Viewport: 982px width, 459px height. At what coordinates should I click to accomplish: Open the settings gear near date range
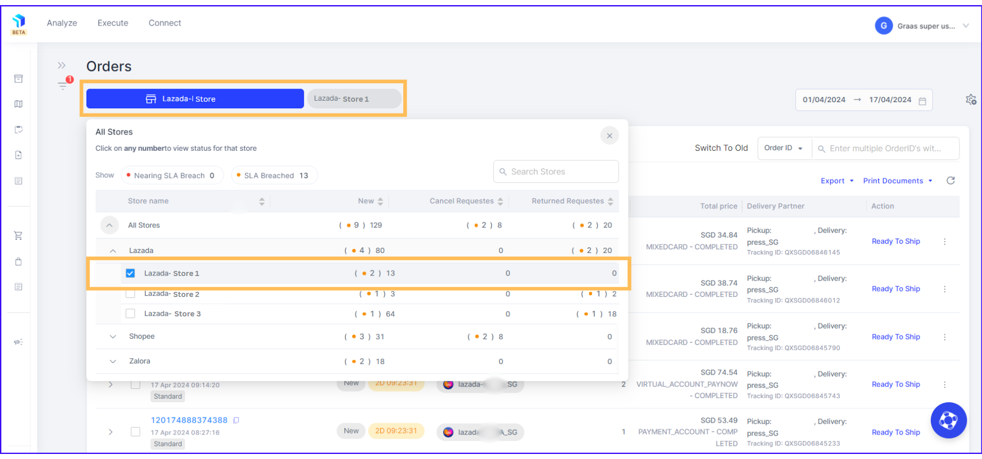click(x=971, y=100)
